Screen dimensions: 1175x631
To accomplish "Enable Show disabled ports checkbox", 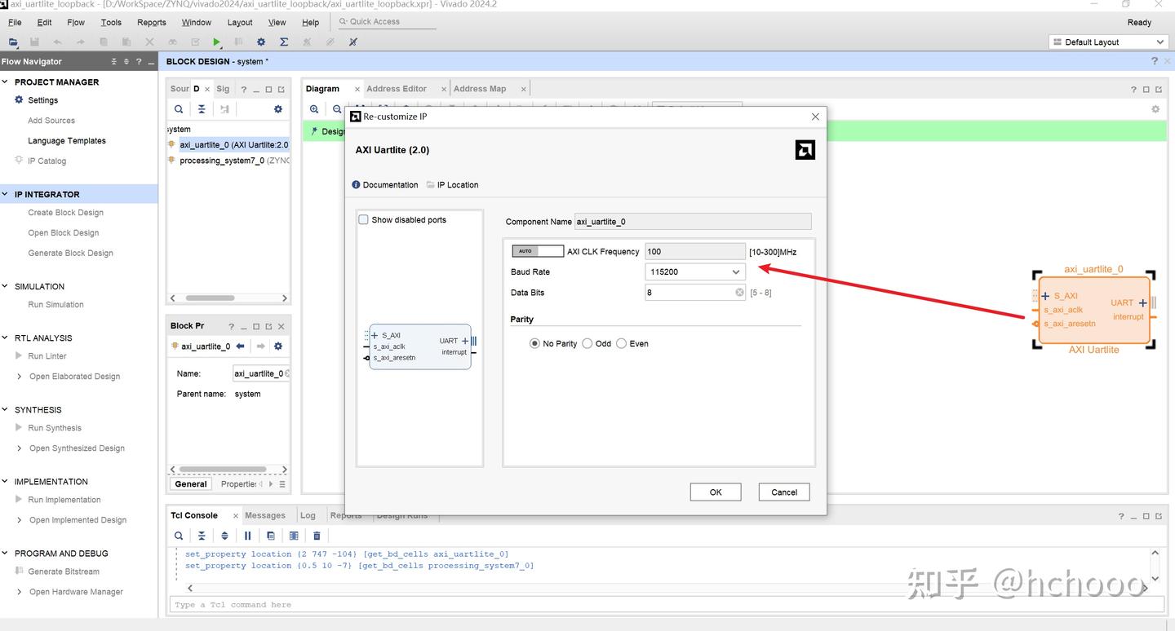I will [x=364, y=220].
